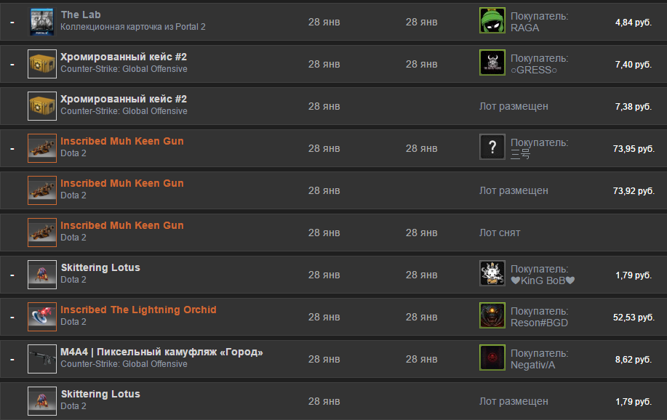Select the Inscribed Muh Keen Gun priced 73,92 руб.
The image size is (667, 420).
click(x=333, y=190)
